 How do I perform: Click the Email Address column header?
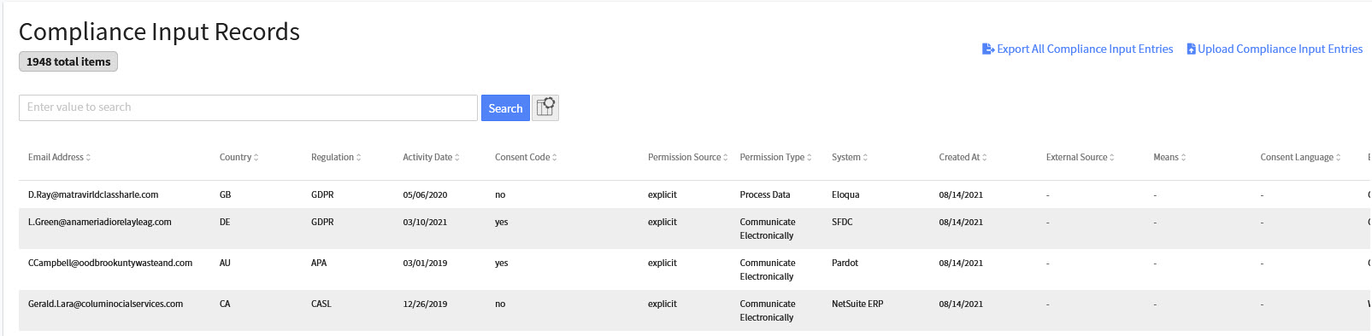pos(56,158)
